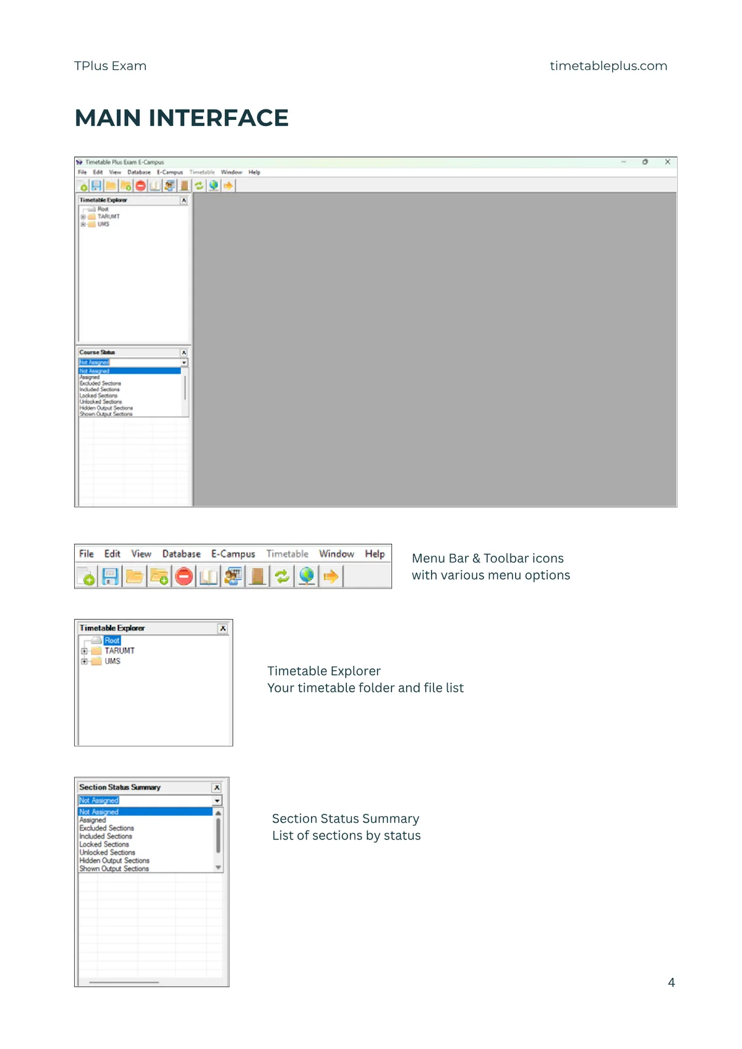Click globe icon in main window toolbar

(x=214, y=185)
